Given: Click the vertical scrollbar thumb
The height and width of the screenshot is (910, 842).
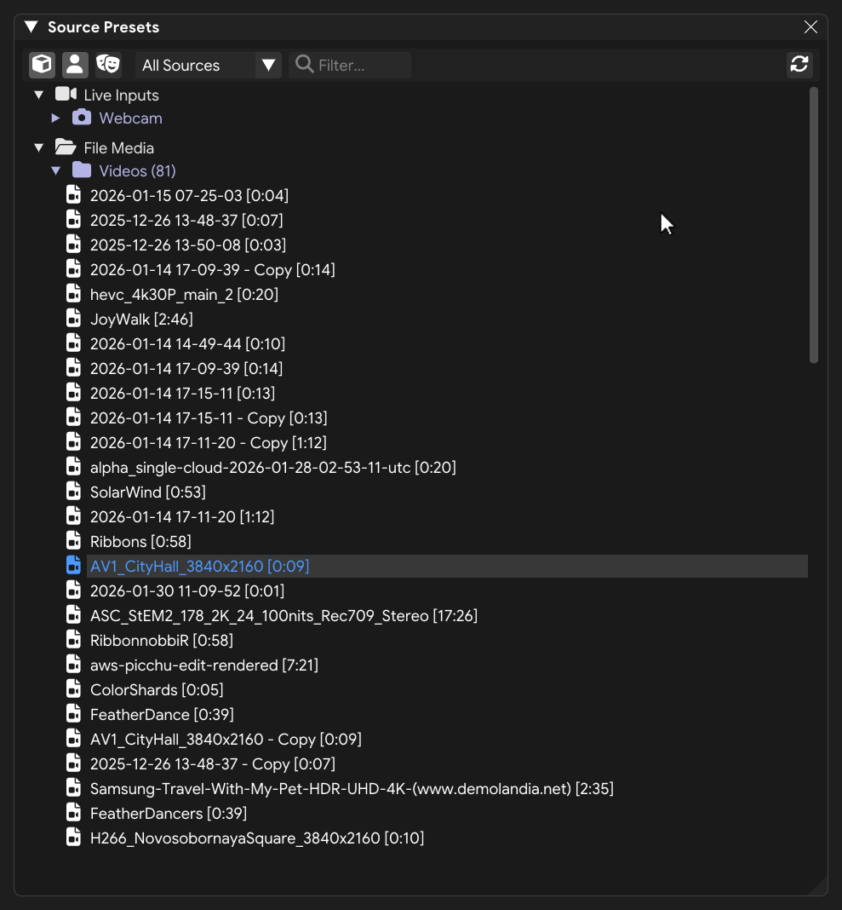Looking at the screenshot, I should (814, 225).
